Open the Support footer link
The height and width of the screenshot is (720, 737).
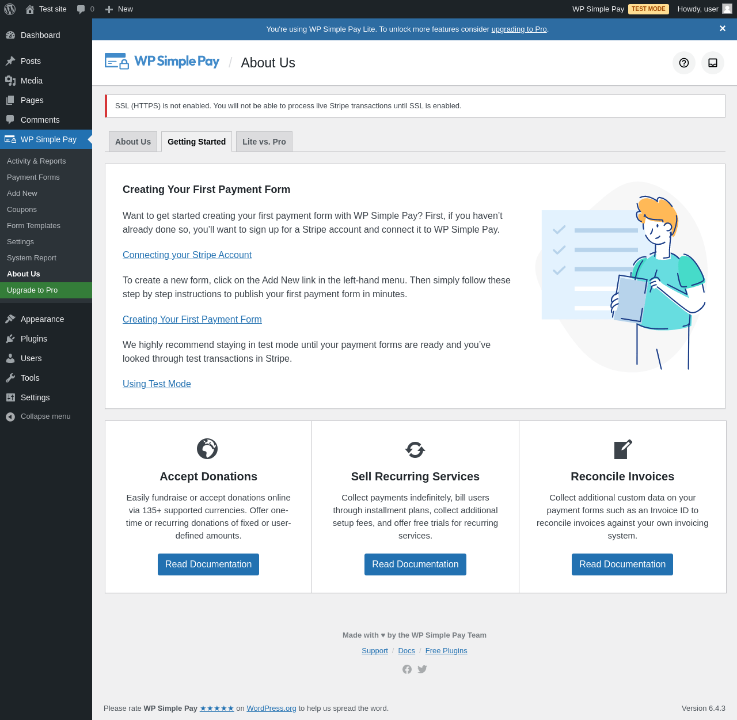tap(375, 651)
